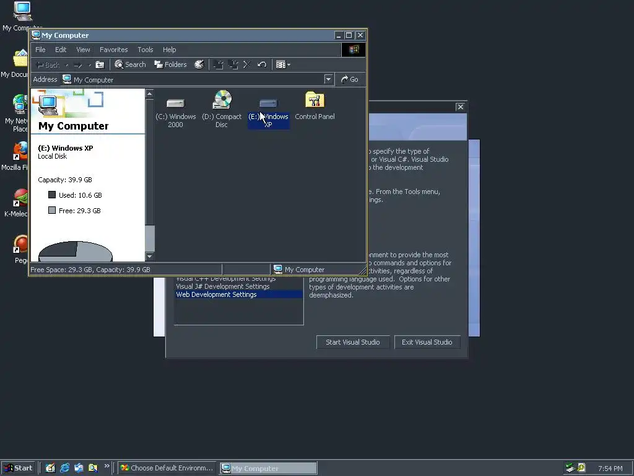Click the network tray icon
Screen dimensions: 634x476
[x=570, y=468]
